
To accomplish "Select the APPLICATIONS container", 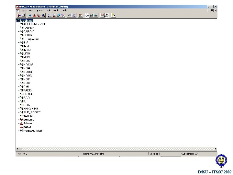I will [34, 24].
